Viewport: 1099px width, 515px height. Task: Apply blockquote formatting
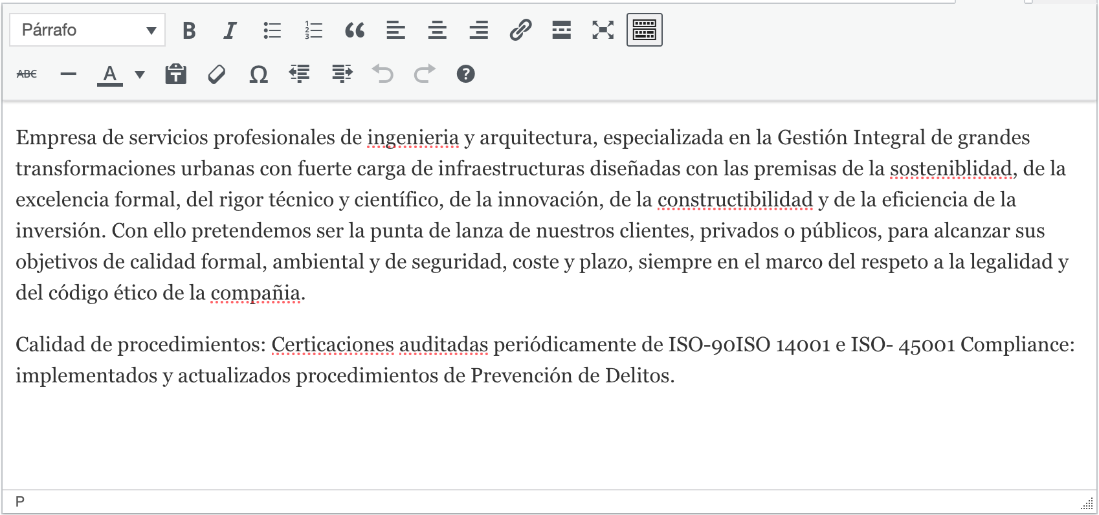(355, 30)
